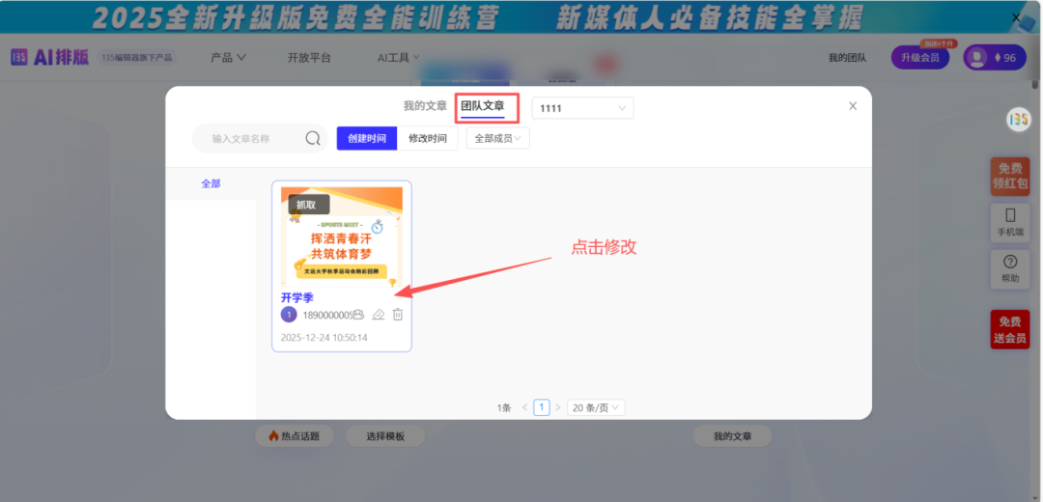Click the 热点话题 button
Viewport: 1043px width, 502px height.
point(294,436)
